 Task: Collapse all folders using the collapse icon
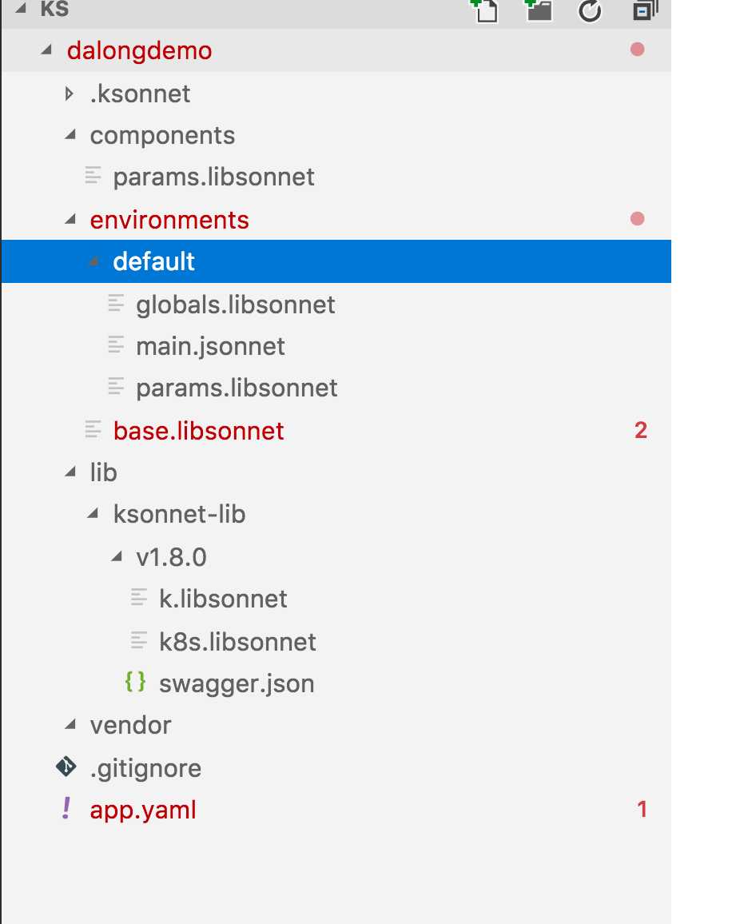[x=645, y=10]
